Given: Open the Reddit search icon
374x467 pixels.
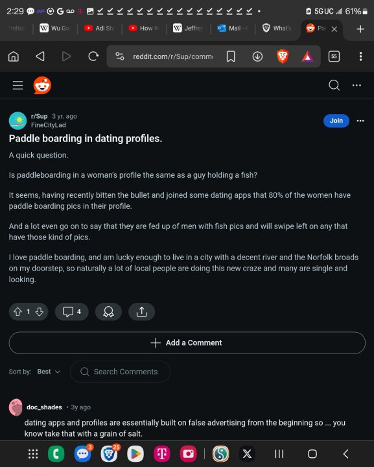Looking at the screenshot, I should [334, 85].
